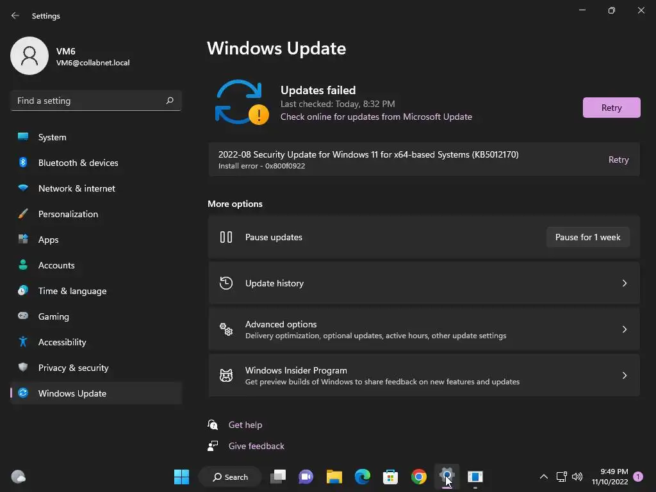Image resolution: width=656 pixels, height=492 pixels.
Task: Click the Give feedback person icon
Action: [x=213, y=446]
